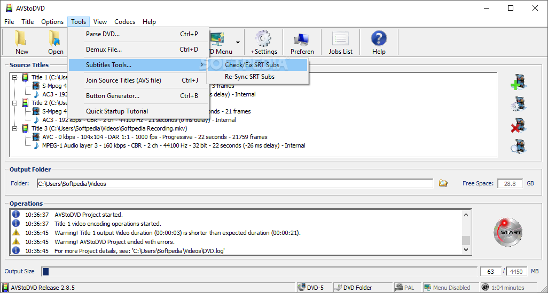Viewport: 548px width, 293px height.
Task: Click log line mentioning DVD.log
Action: [139, 251]
